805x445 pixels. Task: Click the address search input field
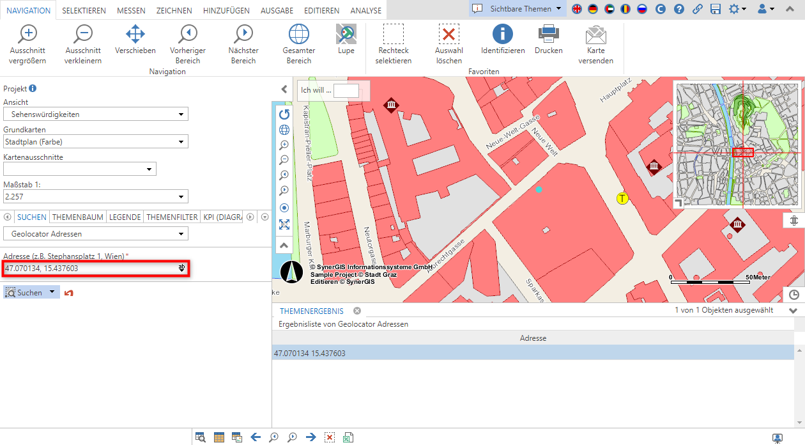click(89, 269)
